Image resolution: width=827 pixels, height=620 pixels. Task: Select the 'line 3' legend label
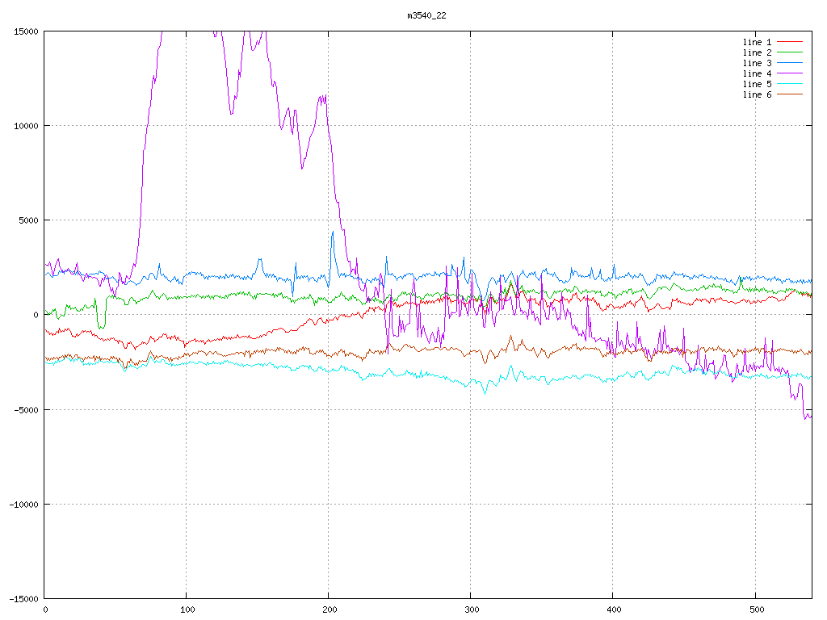(757, 63)
